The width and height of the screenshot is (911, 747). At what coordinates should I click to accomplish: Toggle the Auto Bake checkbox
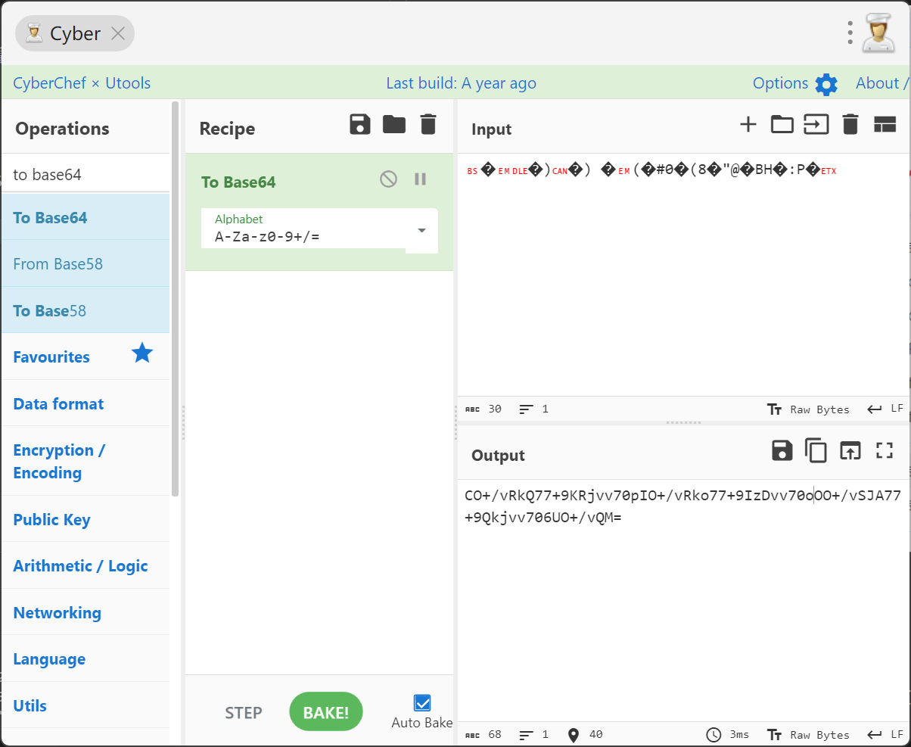point(422,703)
